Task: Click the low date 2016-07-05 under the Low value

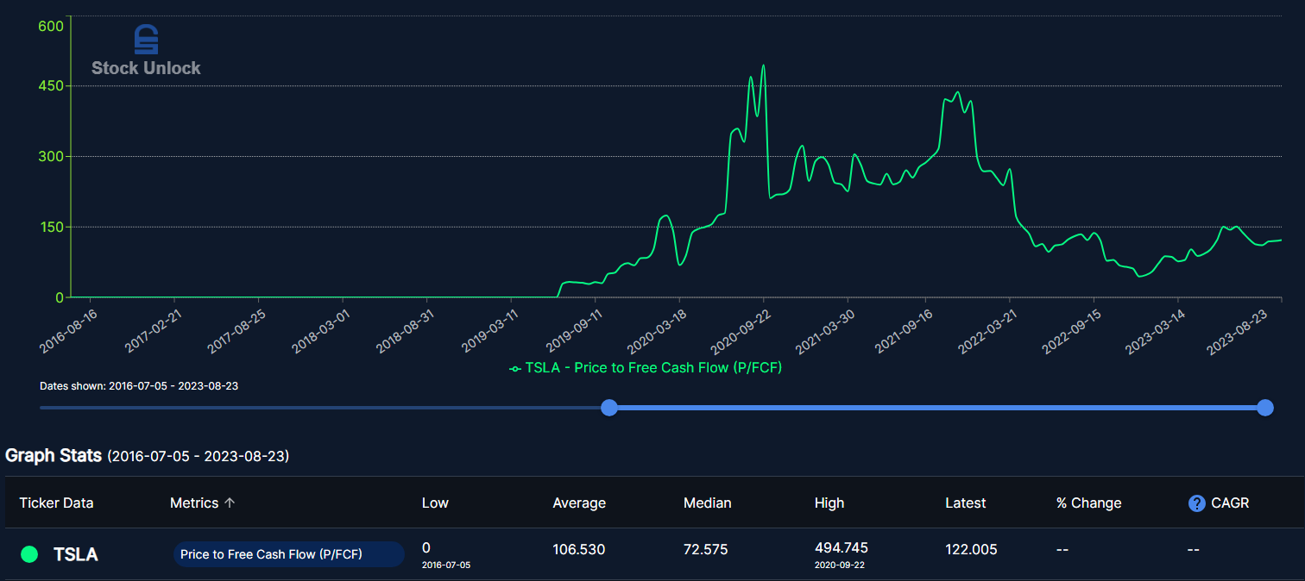Action: point(446,565)
